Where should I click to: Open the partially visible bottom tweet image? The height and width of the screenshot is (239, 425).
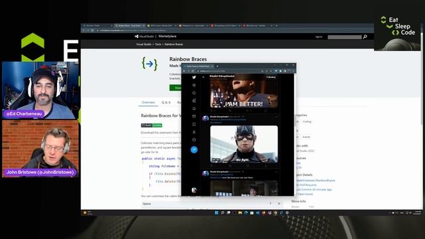tap(244, 188)
